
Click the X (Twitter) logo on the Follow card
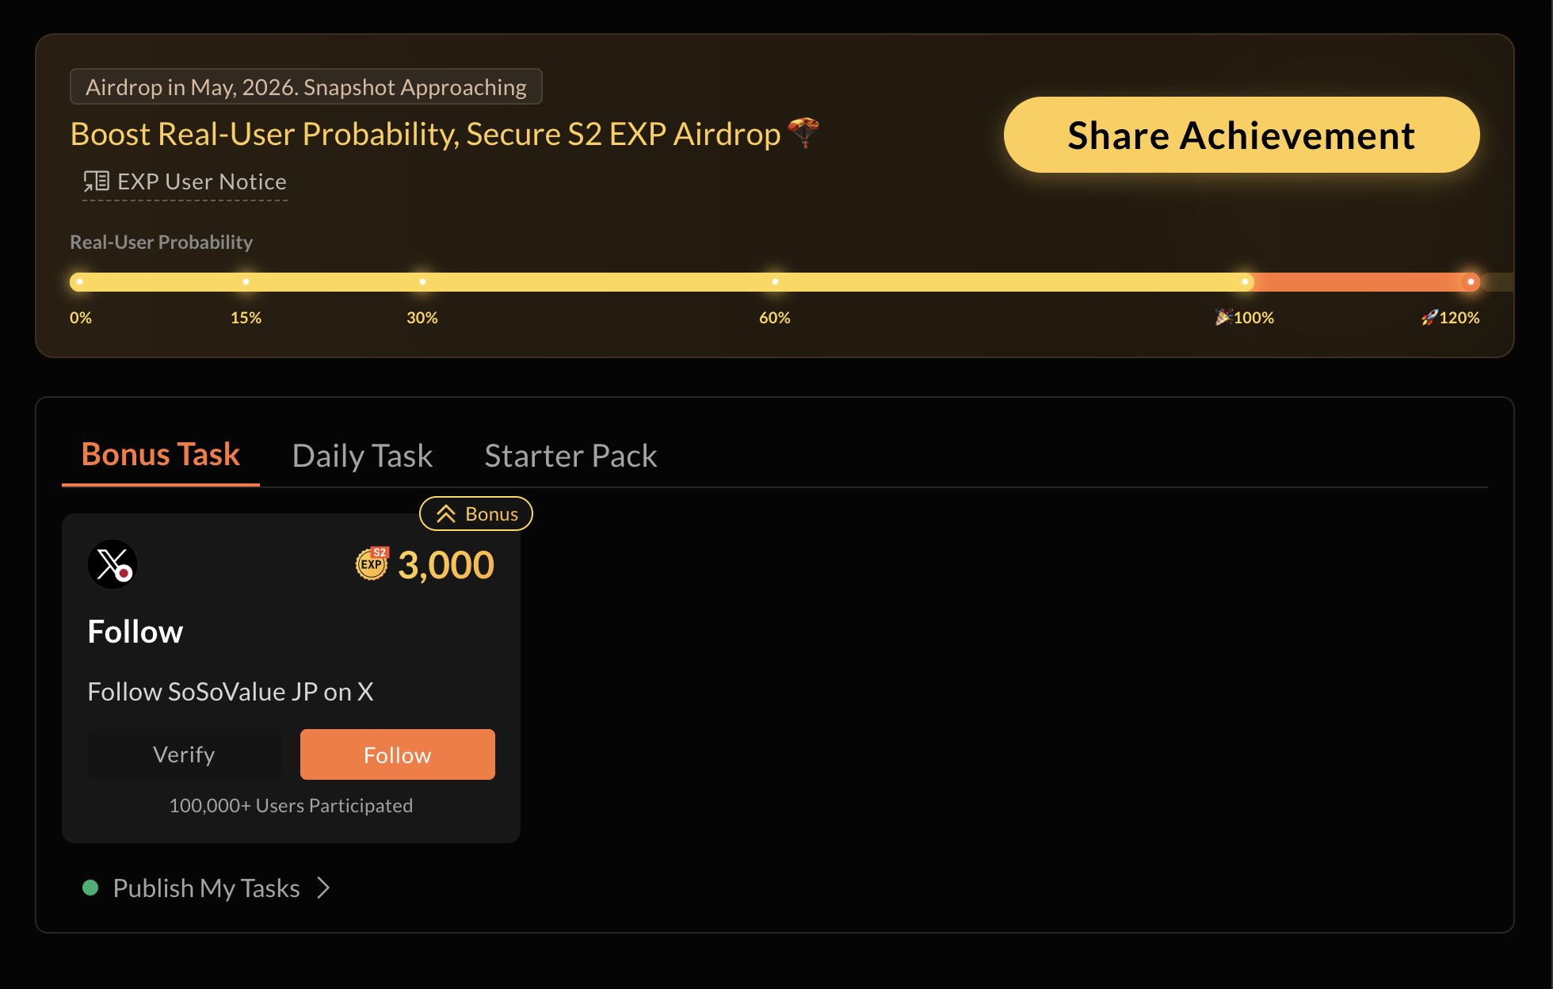(x=111, y=563)
